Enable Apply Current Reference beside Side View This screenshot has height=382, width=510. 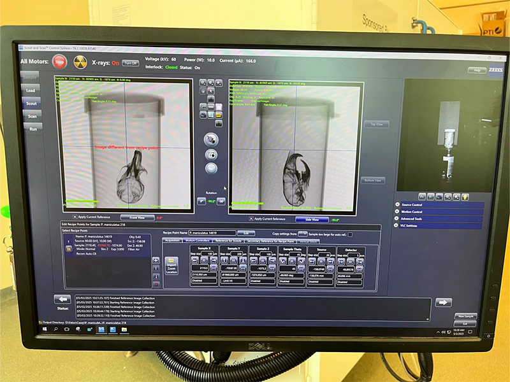tap(251, 218)
